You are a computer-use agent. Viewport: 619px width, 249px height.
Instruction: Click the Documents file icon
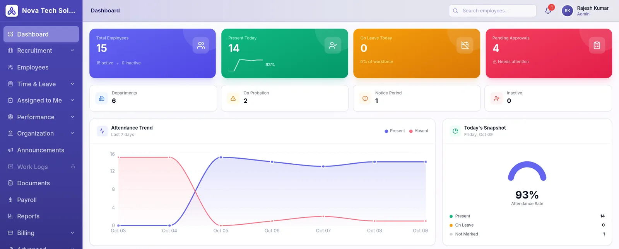click(10, 183)
